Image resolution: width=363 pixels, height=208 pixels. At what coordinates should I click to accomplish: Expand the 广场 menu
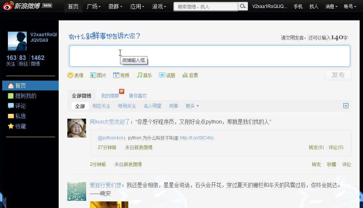coord(94,6)
